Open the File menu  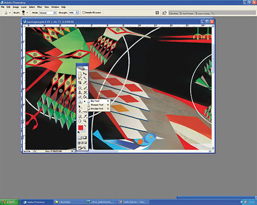2,7
